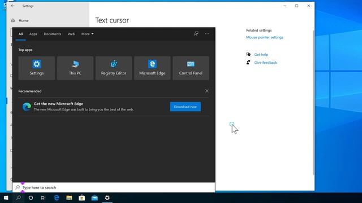Maximize the Settings window

pyautogui.click(x=296, y=6)
